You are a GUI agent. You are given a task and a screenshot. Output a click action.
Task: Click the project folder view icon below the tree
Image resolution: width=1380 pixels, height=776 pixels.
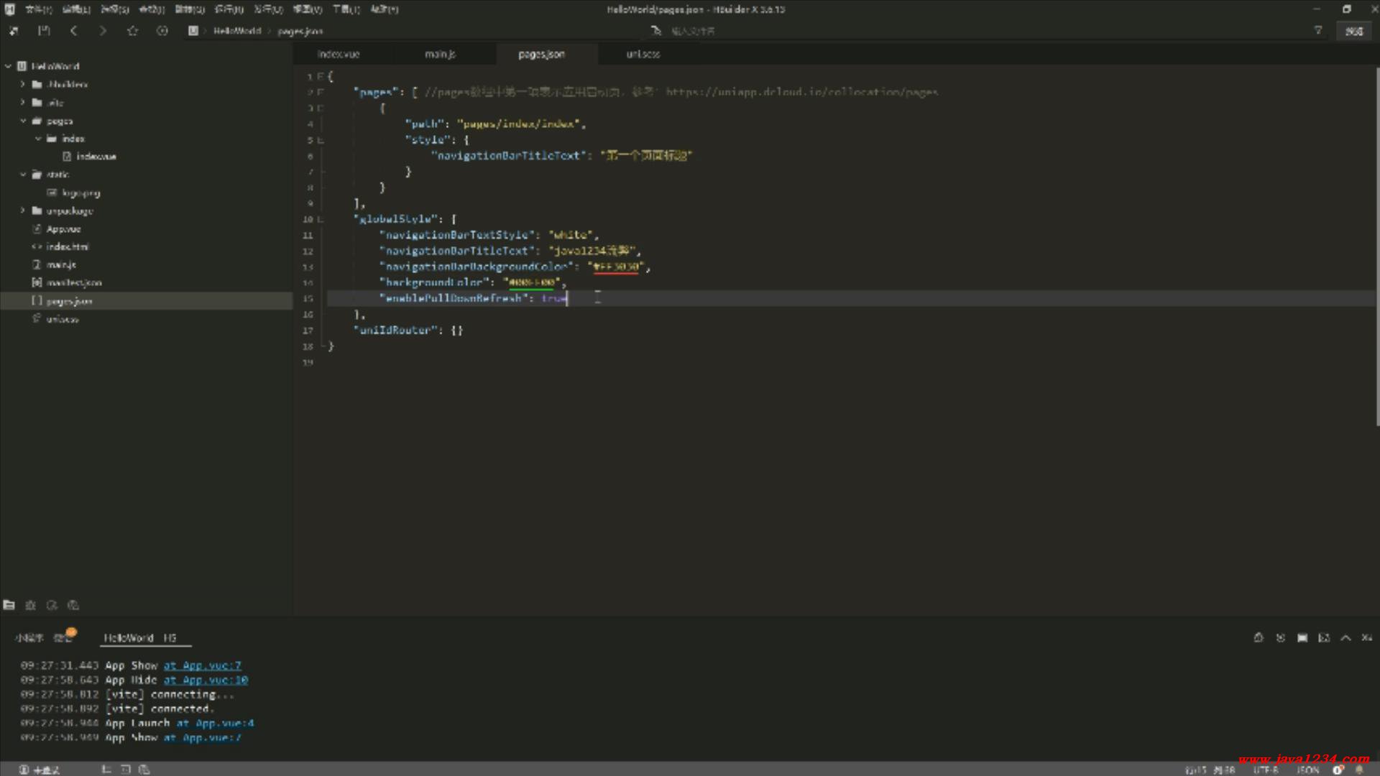coord(9,605)
